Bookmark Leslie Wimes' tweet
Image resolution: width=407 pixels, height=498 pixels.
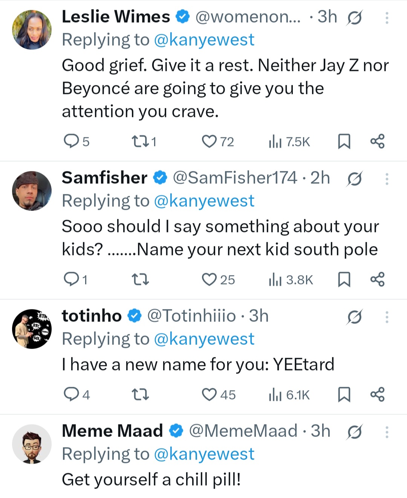[x=344, y=141]
